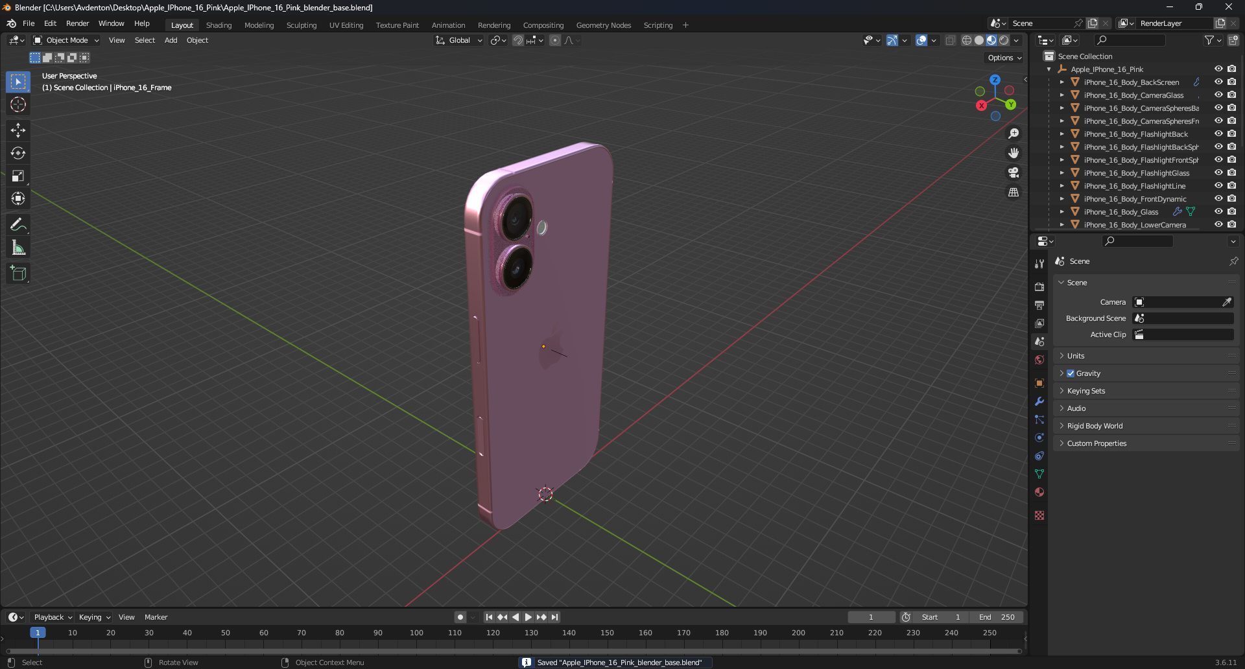Open the Tool properties tab
This screenshot has width=1245, height=669.
(1039, 264)
